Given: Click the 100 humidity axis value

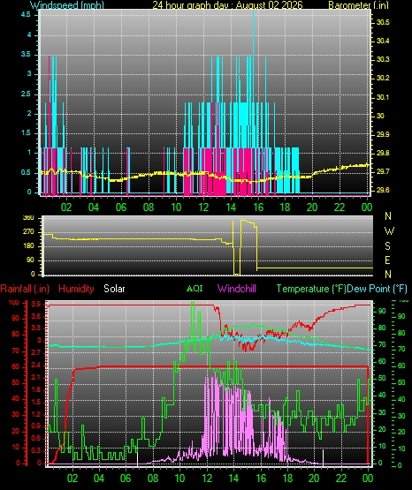Looking at the screenshot, I should pyautogui.click(x=14, y=303).
